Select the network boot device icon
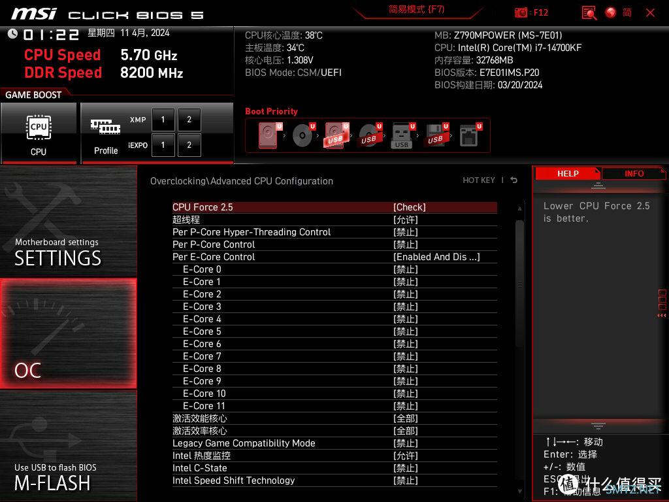This screenshot has height=502, width=669. click(x=469, y=135)
